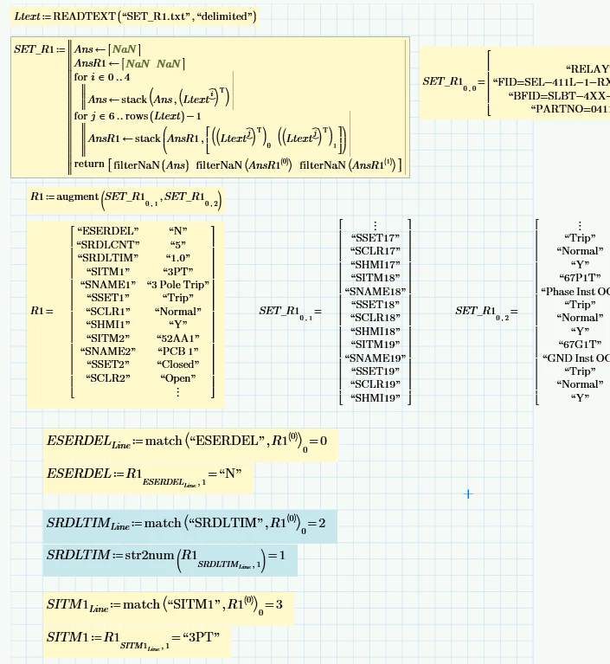Click the "SITM18" entry in middle vector

pyautogui.click(x=375, y=278)
